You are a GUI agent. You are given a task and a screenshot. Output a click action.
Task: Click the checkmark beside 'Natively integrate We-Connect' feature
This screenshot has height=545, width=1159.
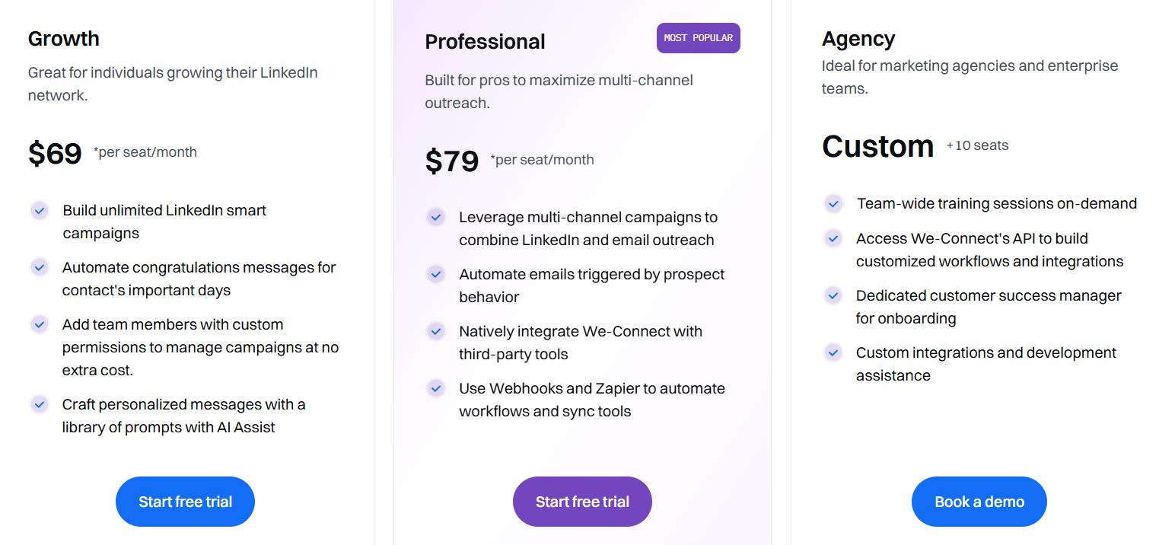[x=436, y=331]
